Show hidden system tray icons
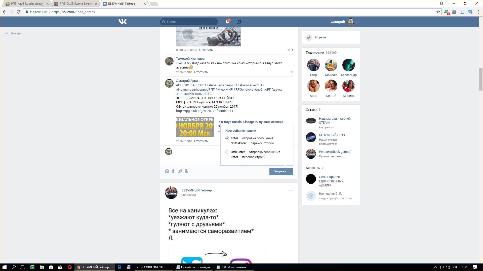This screenshot has width=483, height=271. [x=435, y=267]
